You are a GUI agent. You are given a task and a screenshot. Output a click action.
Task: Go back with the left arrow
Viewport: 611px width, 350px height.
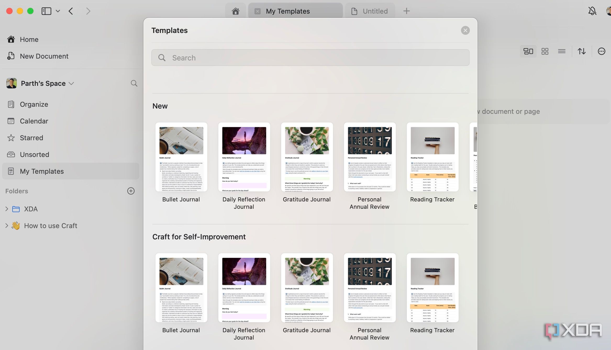(x=71, y=11)
